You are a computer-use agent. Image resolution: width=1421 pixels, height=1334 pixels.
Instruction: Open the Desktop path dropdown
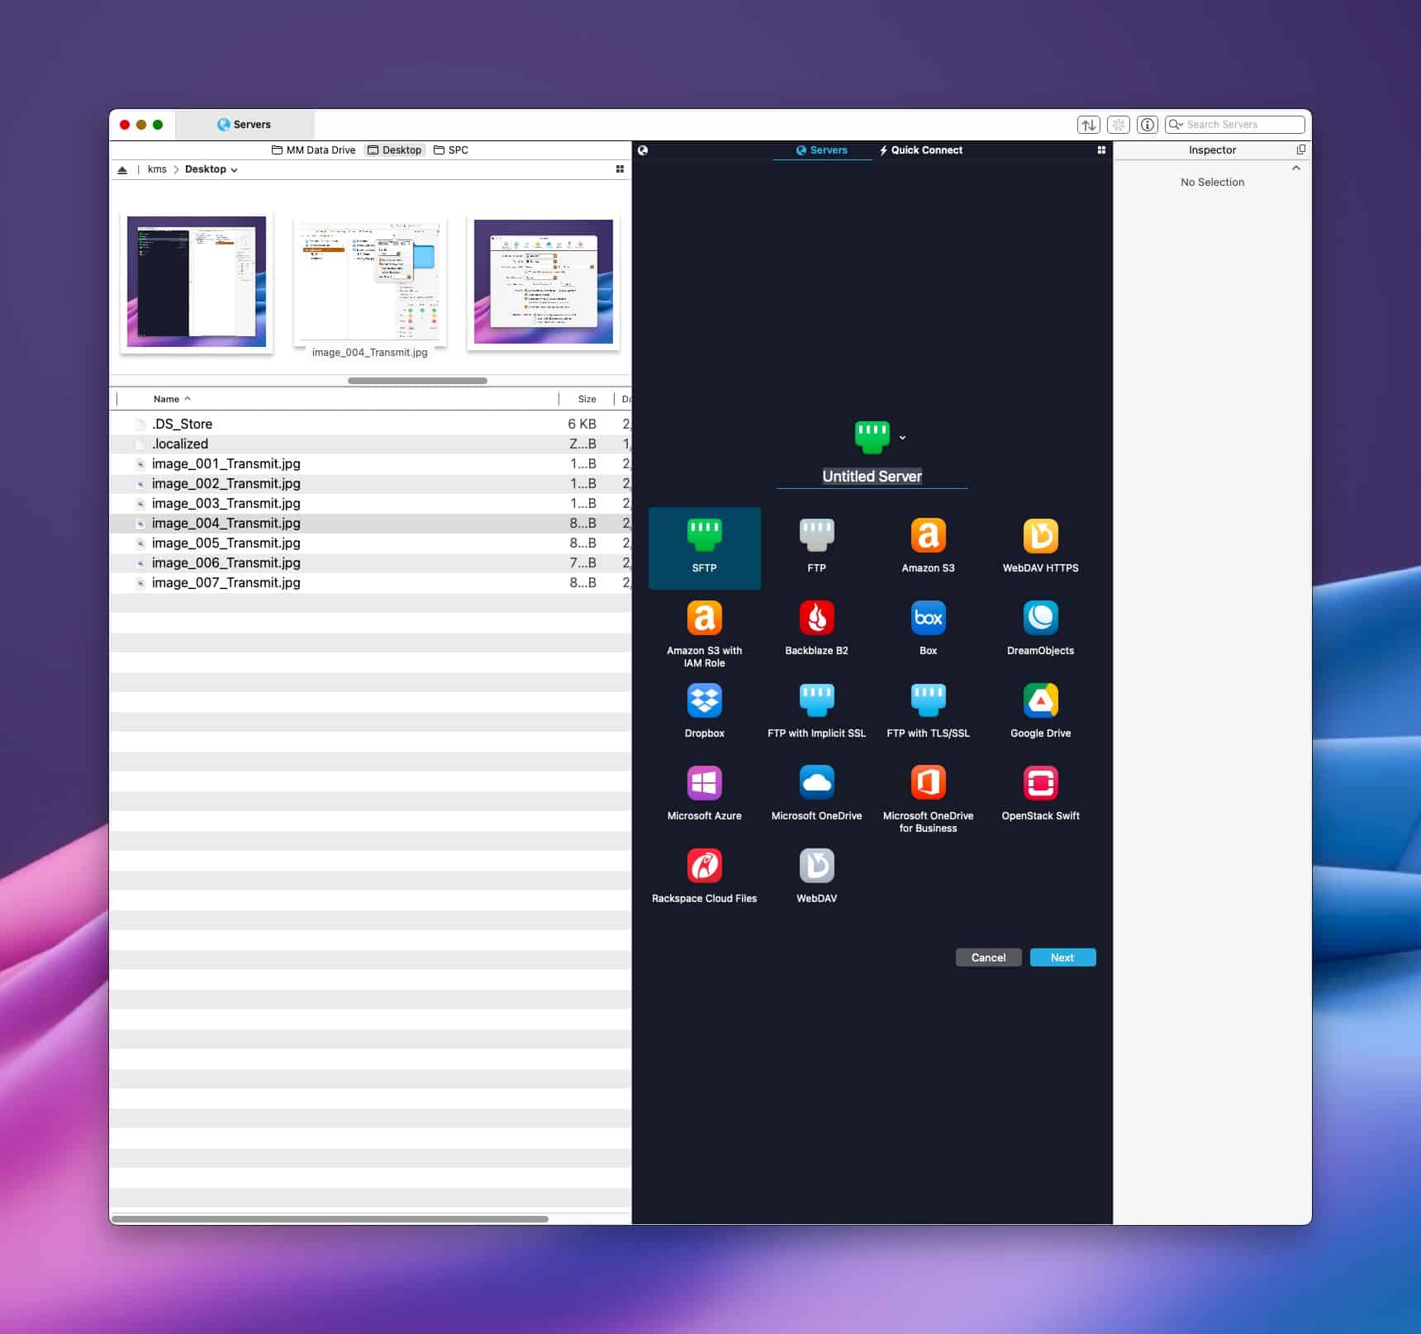[211, 169]
